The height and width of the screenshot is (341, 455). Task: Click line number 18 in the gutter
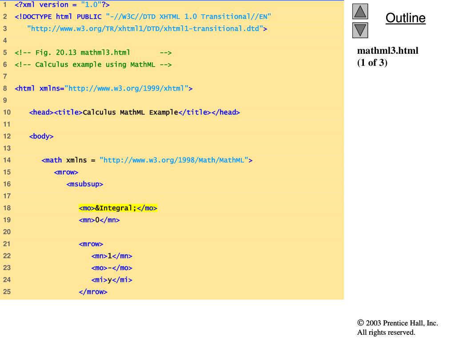7,208
